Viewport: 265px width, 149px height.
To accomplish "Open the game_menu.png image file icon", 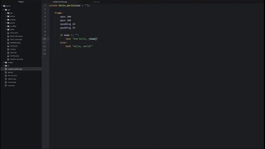I will [x=8, y=36].
